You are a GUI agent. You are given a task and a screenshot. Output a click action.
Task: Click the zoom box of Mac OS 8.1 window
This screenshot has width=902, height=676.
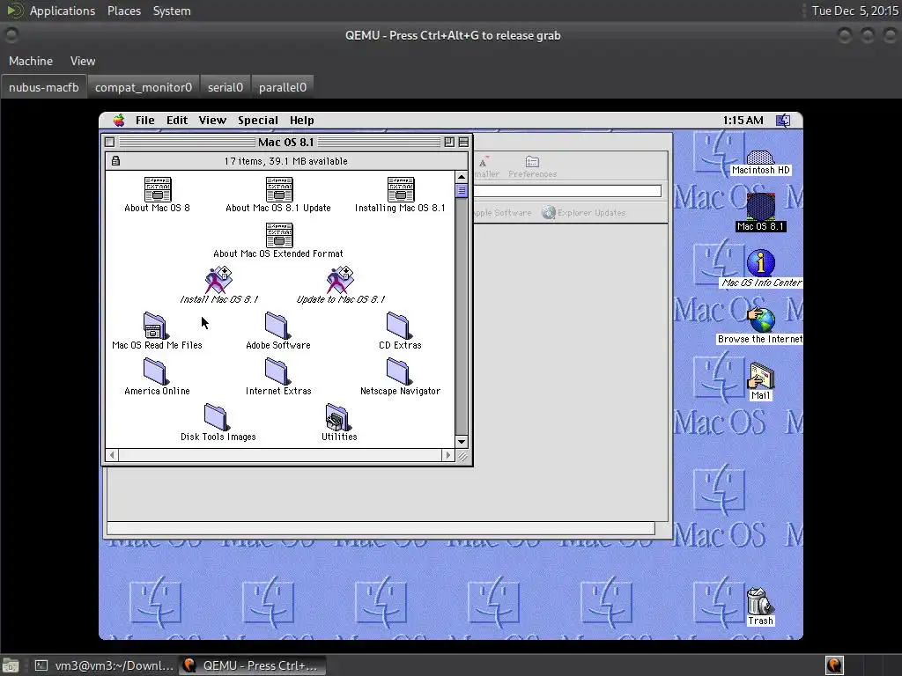(449, 142)
